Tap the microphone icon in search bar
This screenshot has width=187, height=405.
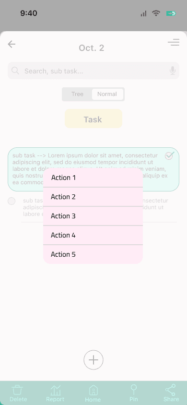173,71
